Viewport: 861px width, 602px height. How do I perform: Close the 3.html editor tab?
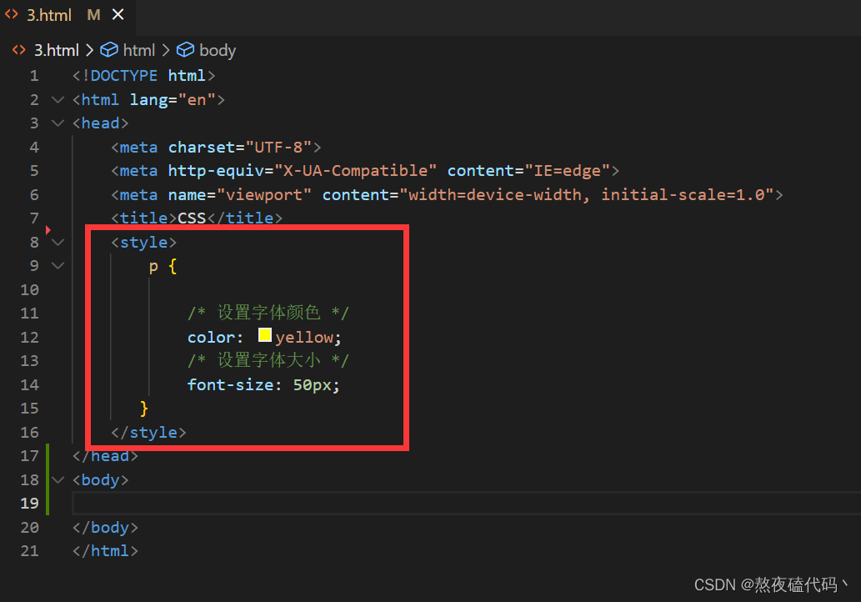118,15
